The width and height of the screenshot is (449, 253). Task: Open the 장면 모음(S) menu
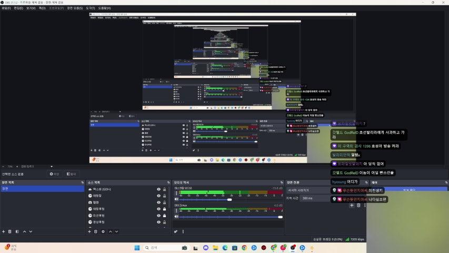[x=75, y=8]
